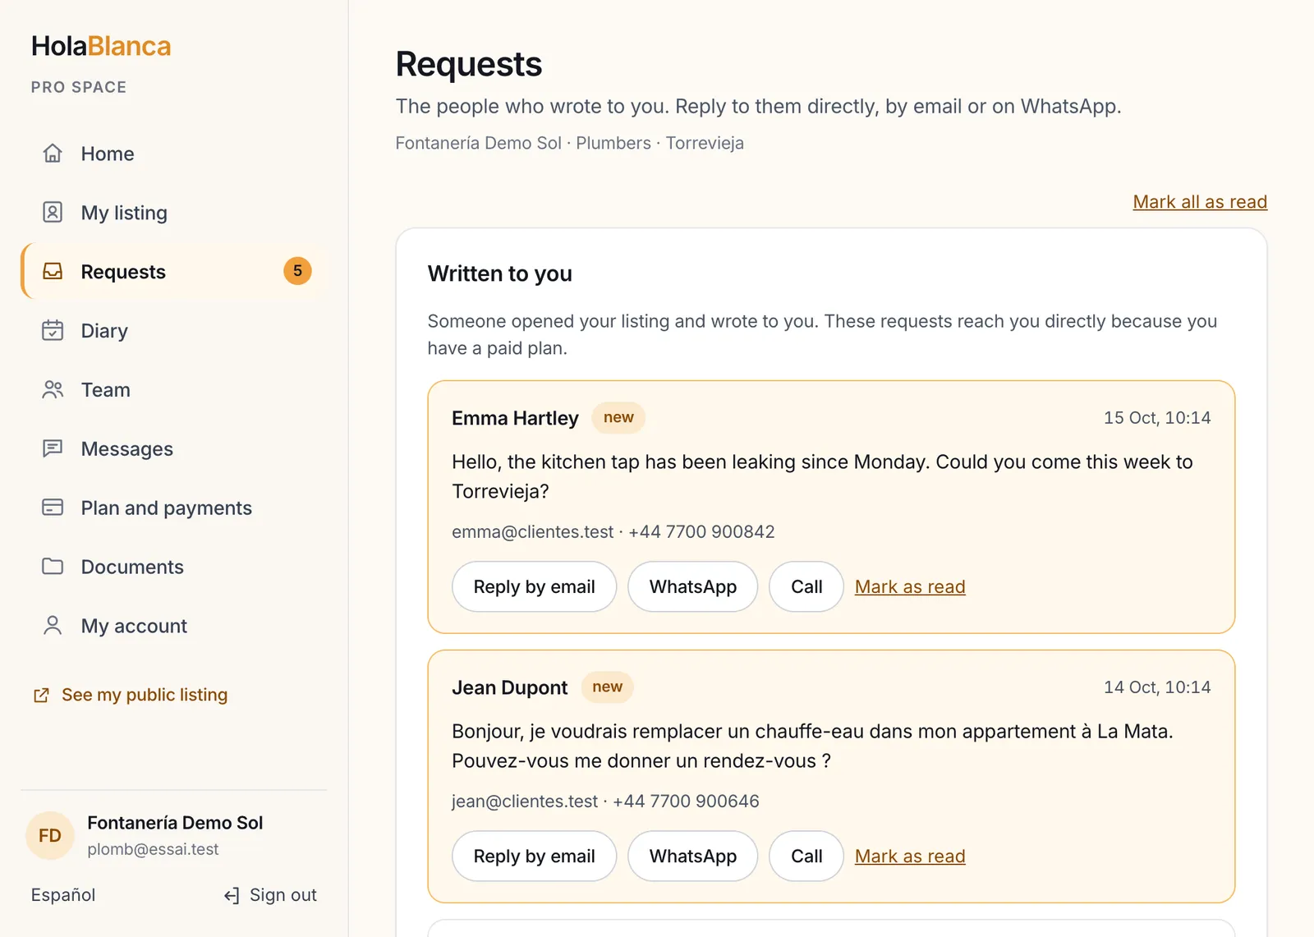Viewport: 1314px width, 937px height.
Task: Click the Documents folder icon
Action: pos(53,567)
